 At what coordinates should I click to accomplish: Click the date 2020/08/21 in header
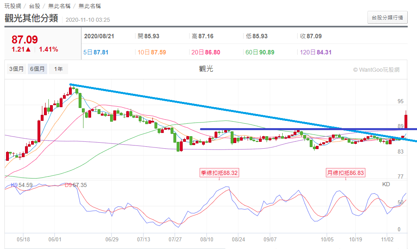(99, 36)
